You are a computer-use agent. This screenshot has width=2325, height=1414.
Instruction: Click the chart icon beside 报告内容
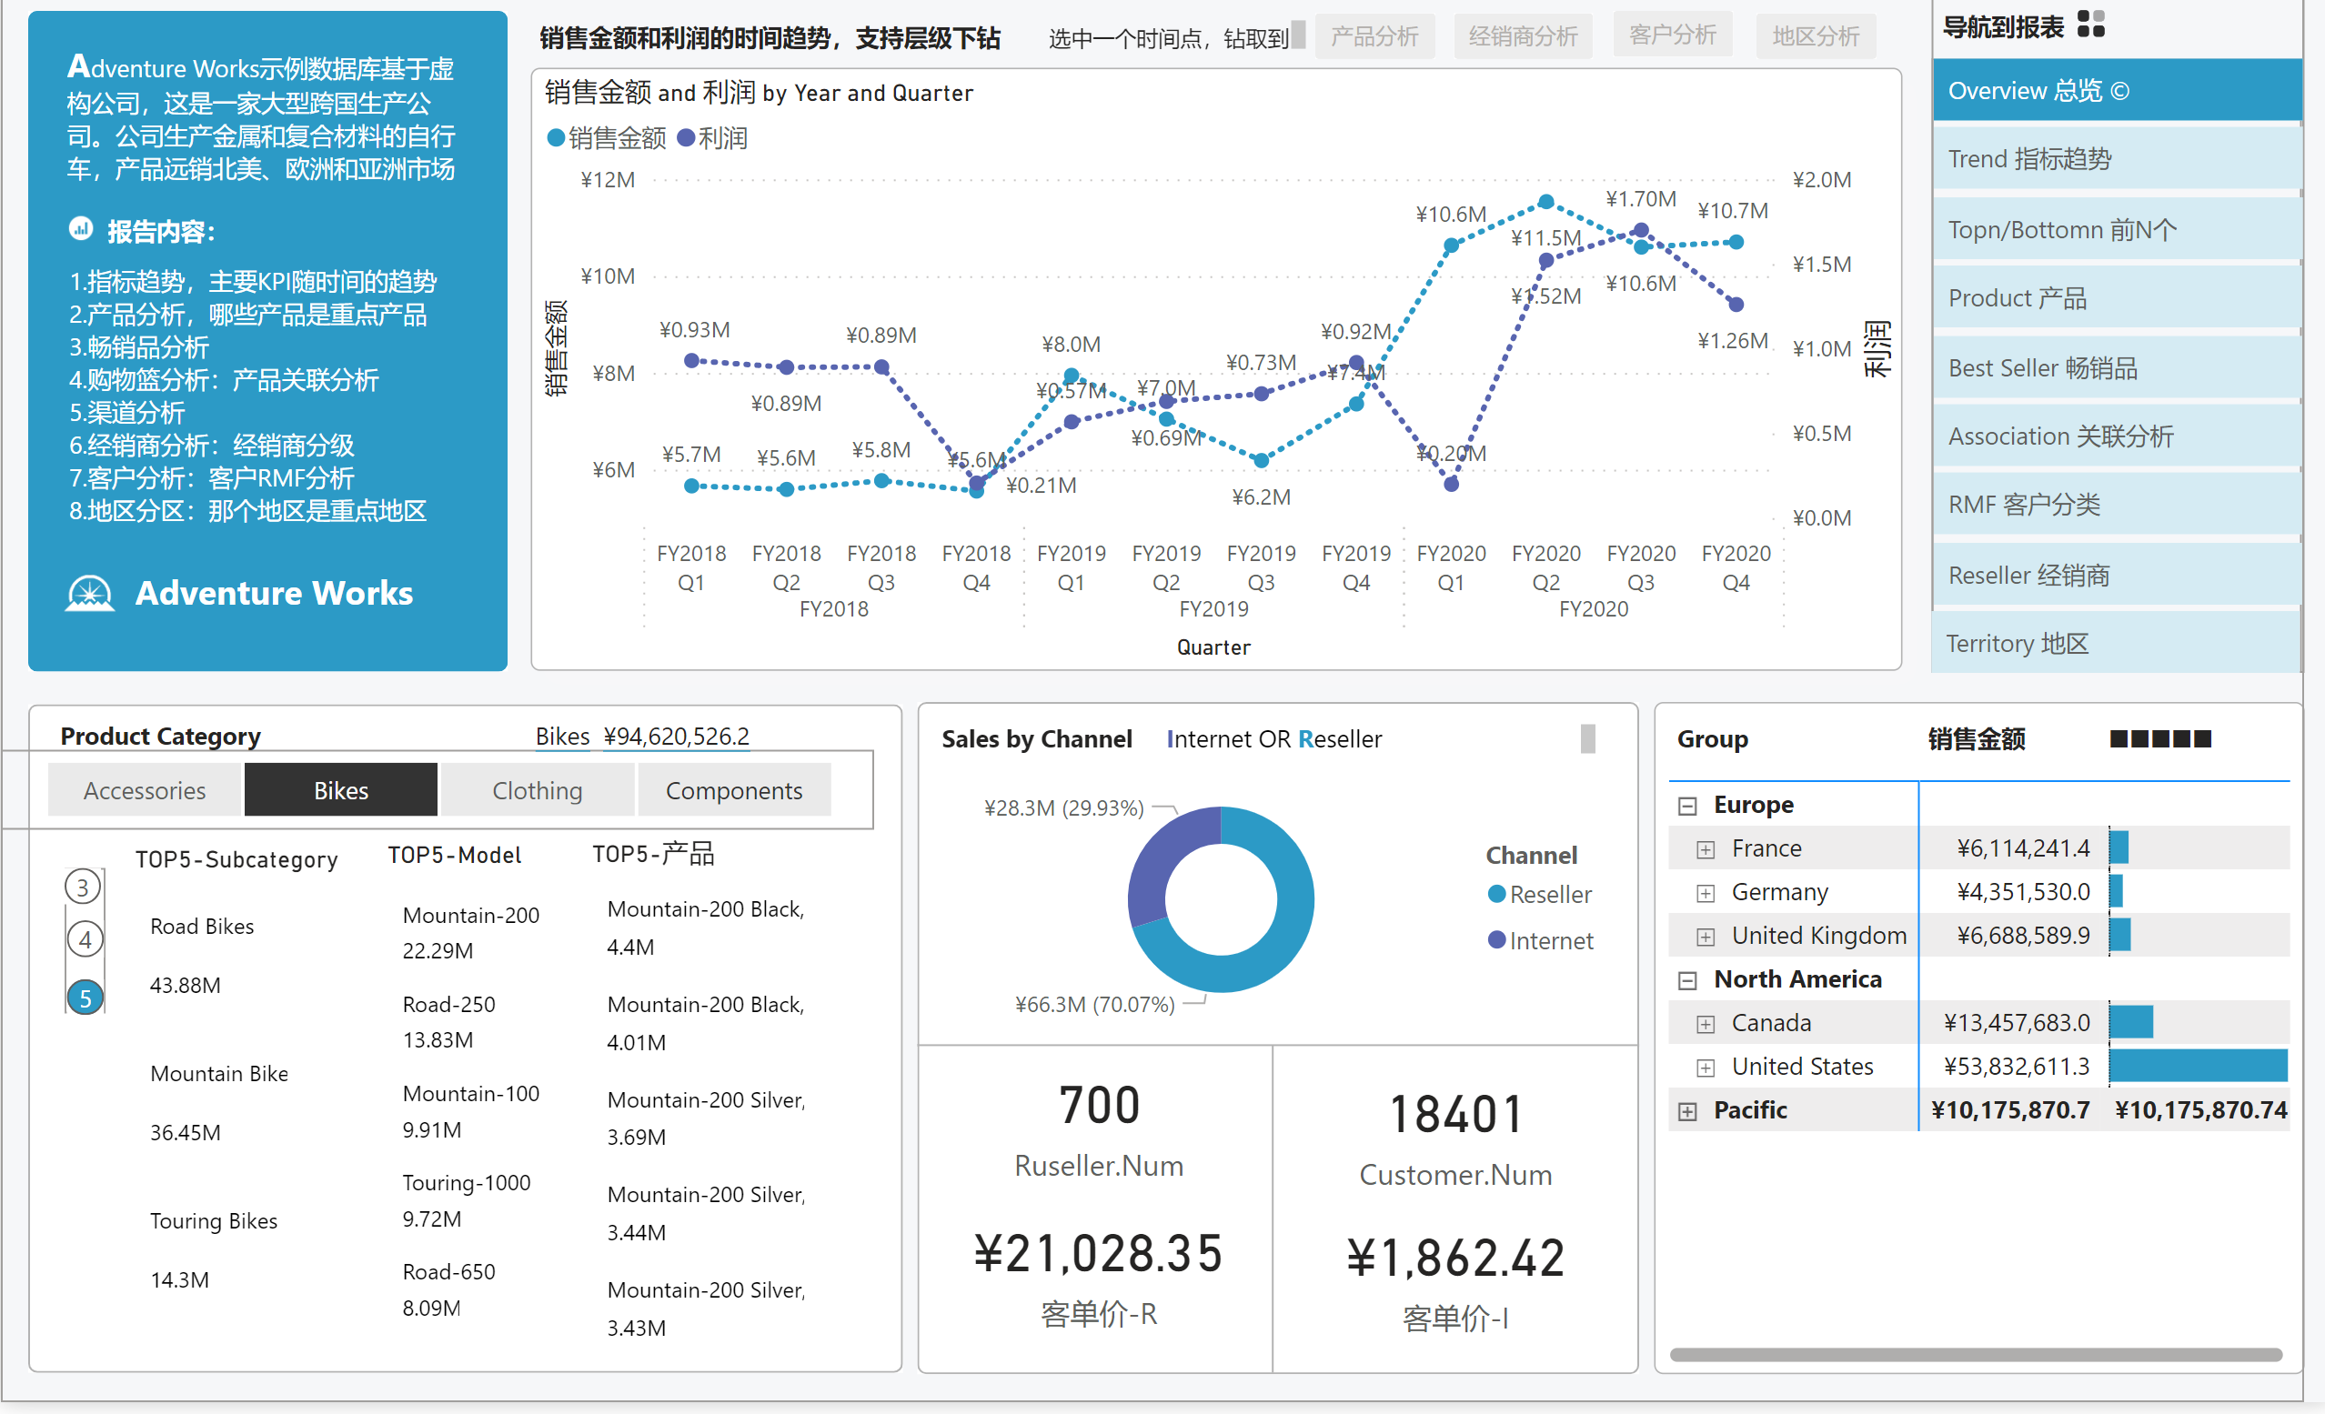[x=81, y=228]
